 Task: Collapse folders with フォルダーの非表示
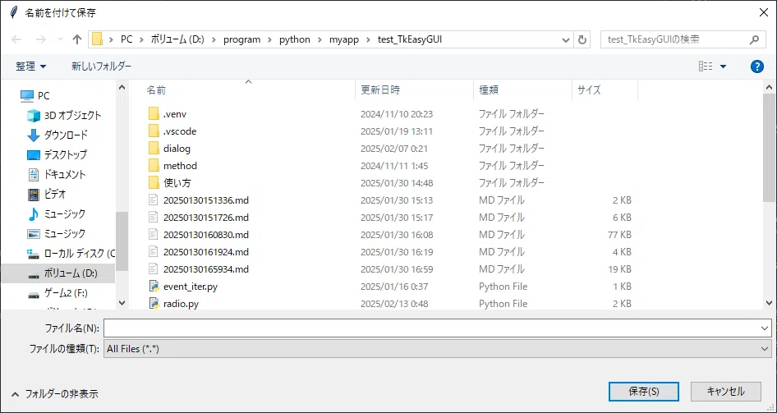tap(54, 394)
